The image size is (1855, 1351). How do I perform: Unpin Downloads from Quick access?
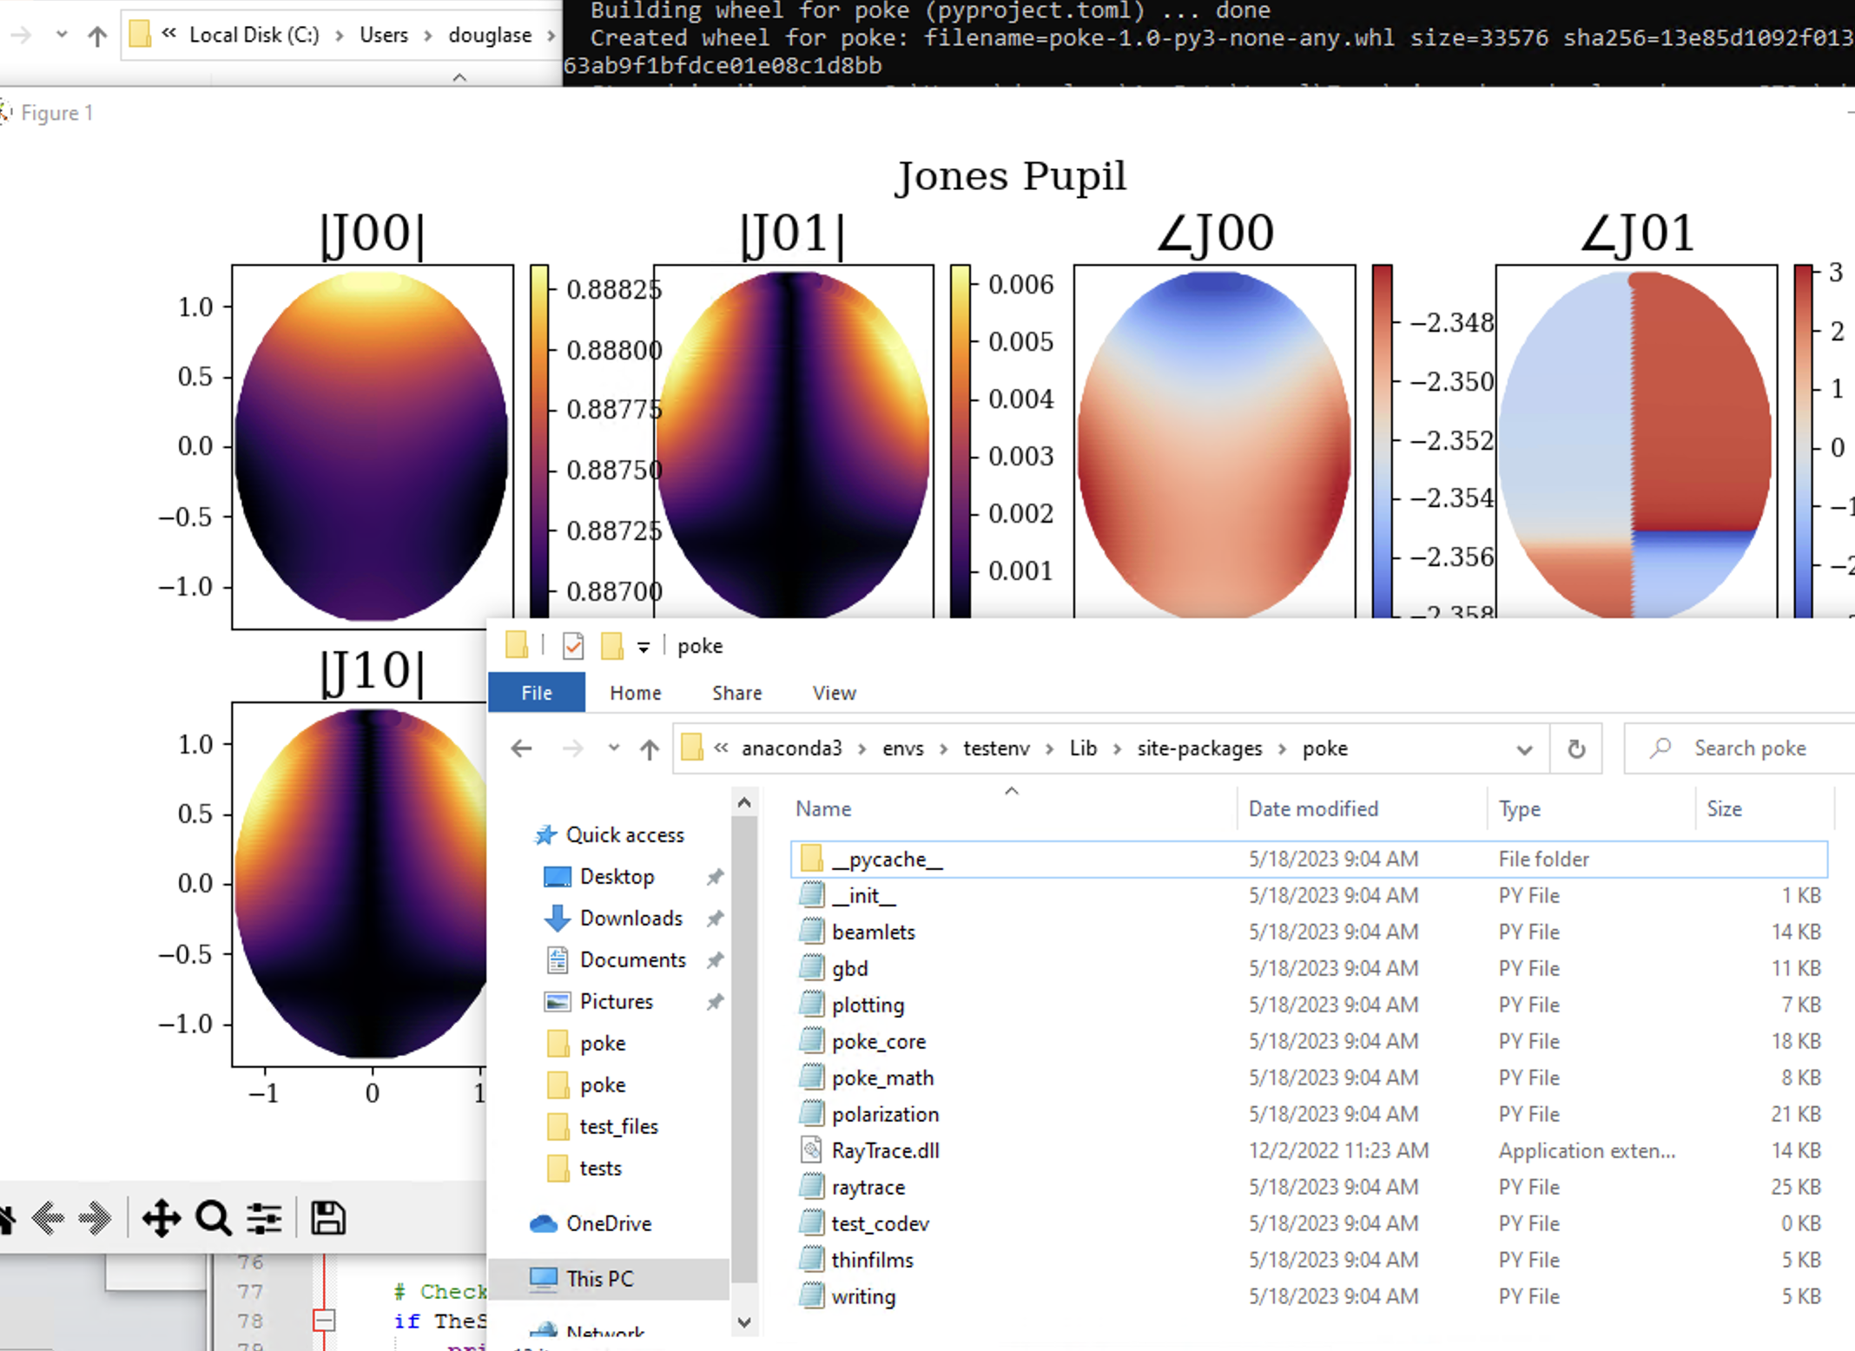point(715,918)
